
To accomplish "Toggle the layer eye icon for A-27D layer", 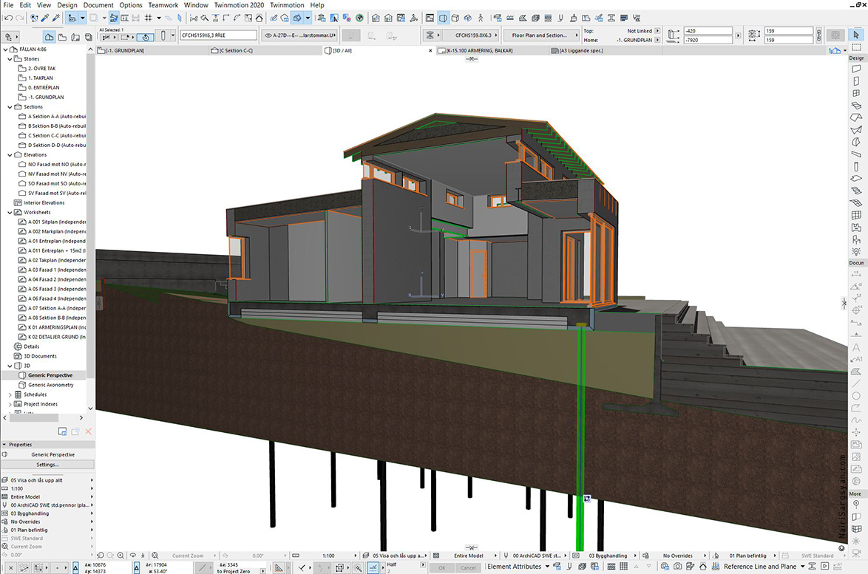I will coord(268,35).
